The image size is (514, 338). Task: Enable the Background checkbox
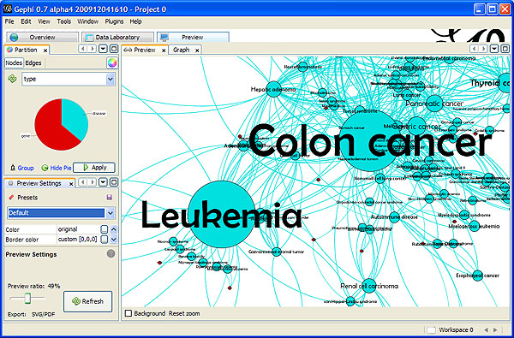pyautogui.click(x=128, y=313)
